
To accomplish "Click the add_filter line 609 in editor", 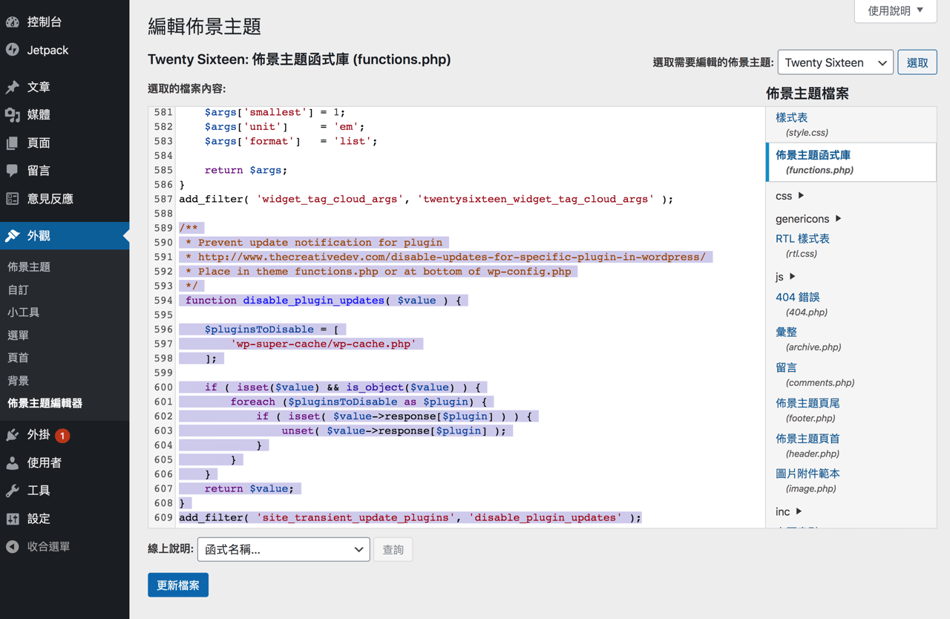I will pos(410,517).
